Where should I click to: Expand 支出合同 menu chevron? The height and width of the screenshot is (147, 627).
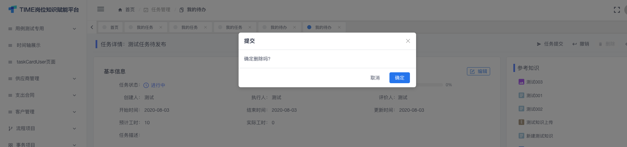74,95
